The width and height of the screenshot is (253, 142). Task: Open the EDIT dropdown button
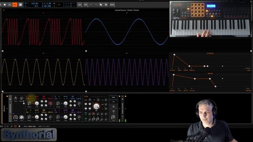point(86,5)
